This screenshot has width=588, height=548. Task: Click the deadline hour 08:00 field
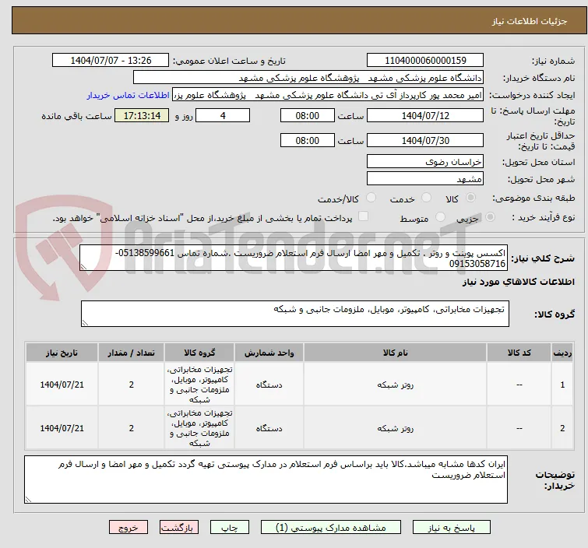click(x=307, y=115)
